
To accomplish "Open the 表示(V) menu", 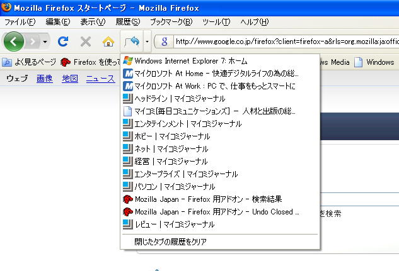I will click(x=93, y=22).
